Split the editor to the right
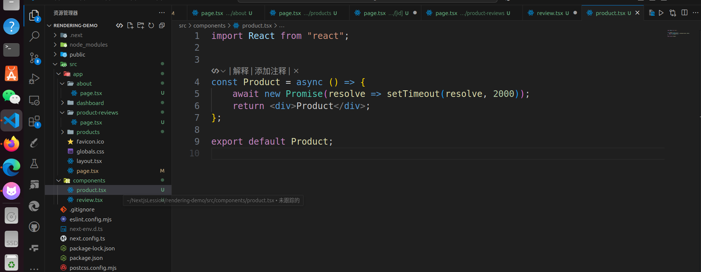 pyautogui.click(x=684, y=13)
